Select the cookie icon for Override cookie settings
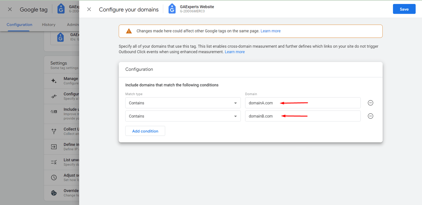The width and height of the screenshot is (422, 205). 54,193
